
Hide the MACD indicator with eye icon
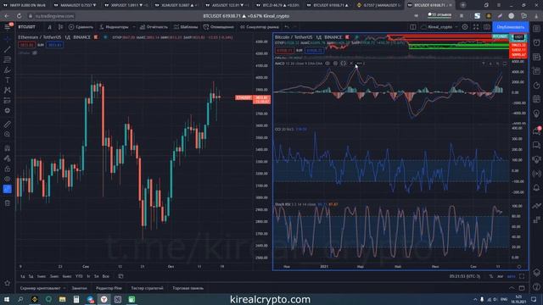click(x=327, y=64)
